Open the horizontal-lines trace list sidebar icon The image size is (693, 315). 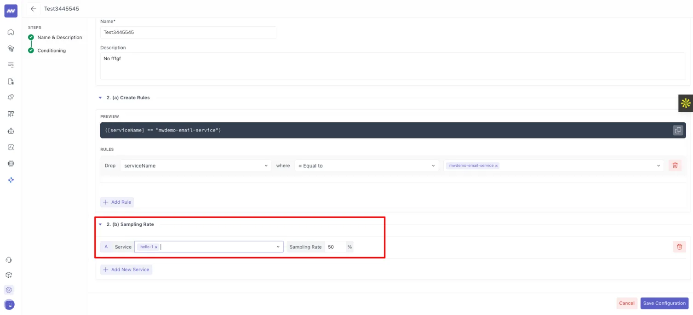11,65
